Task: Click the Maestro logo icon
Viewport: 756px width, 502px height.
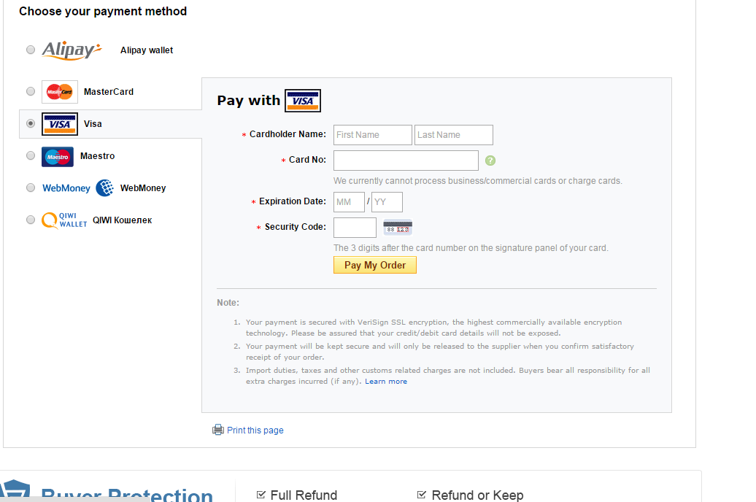Action: [58, 157]
